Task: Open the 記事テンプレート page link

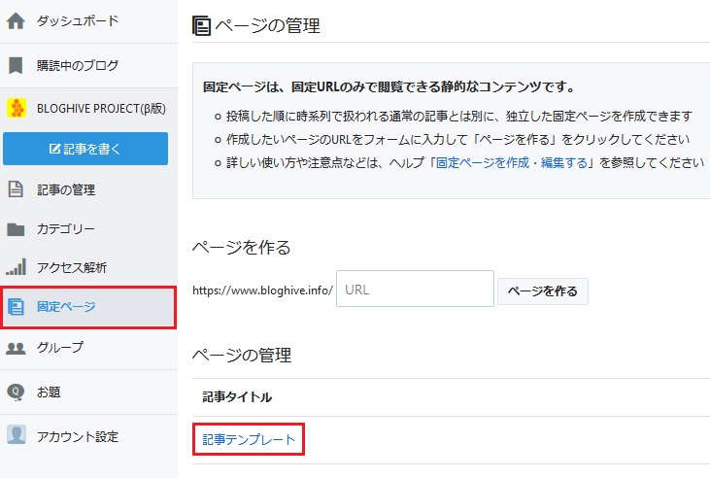Action: coord(249,439)
